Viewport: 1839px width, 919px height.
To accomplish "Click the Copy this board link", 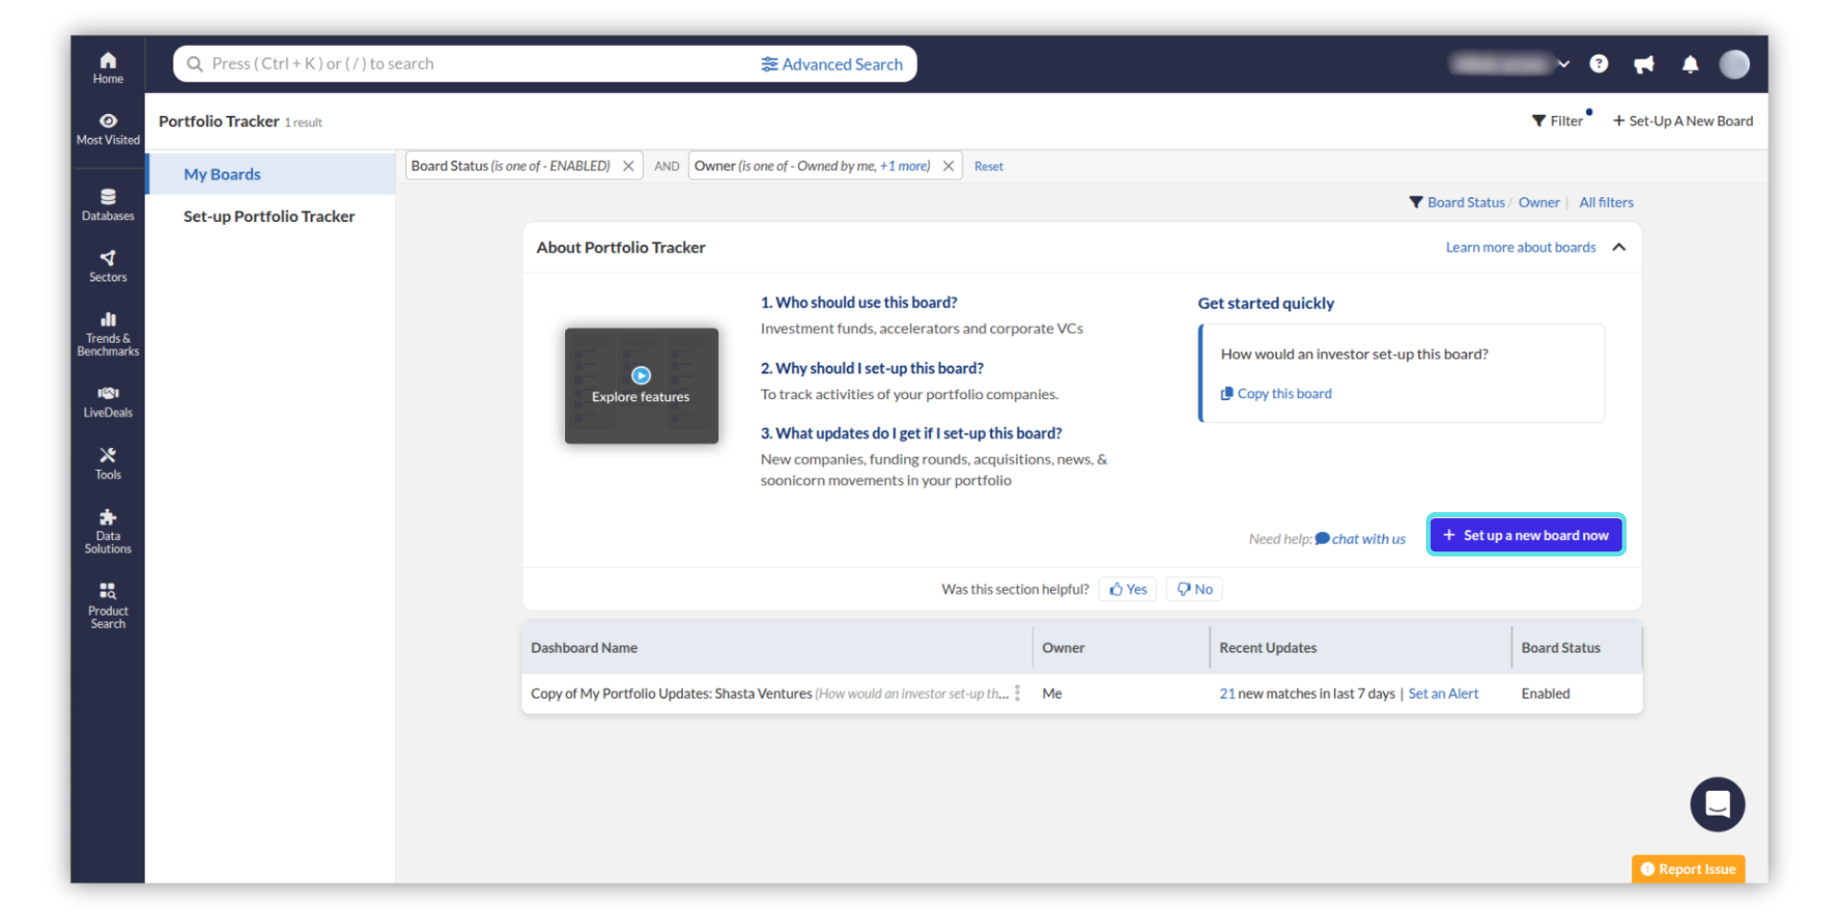I will pyautogui.click(x=1283, y=393).
